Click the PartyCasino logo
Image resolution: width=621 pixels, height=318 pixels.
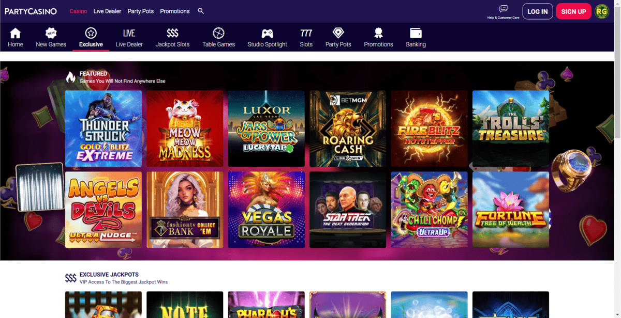click(x=31, y=11)
